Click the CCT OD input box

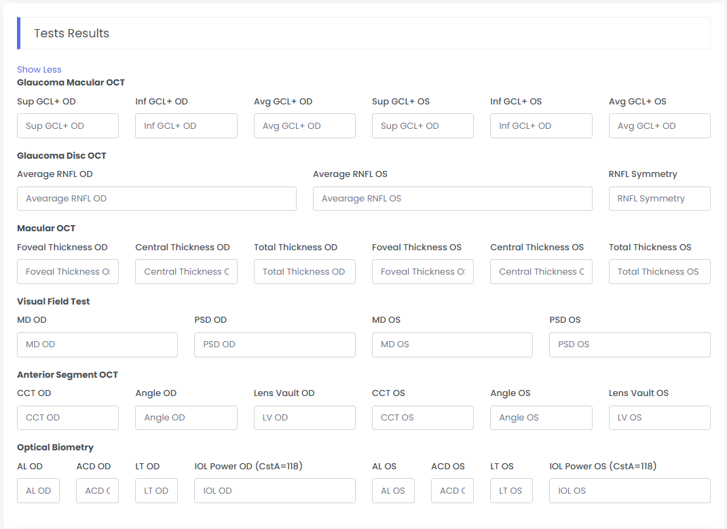[68, 418]
